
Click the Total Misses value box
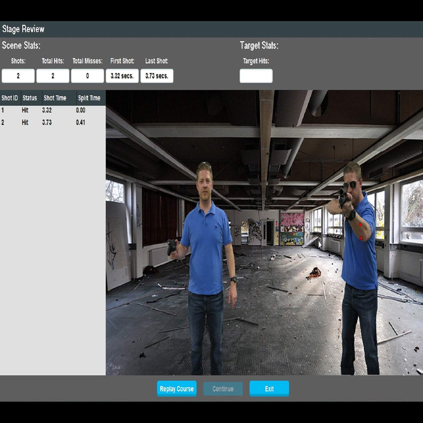click(x=87, y=76)
